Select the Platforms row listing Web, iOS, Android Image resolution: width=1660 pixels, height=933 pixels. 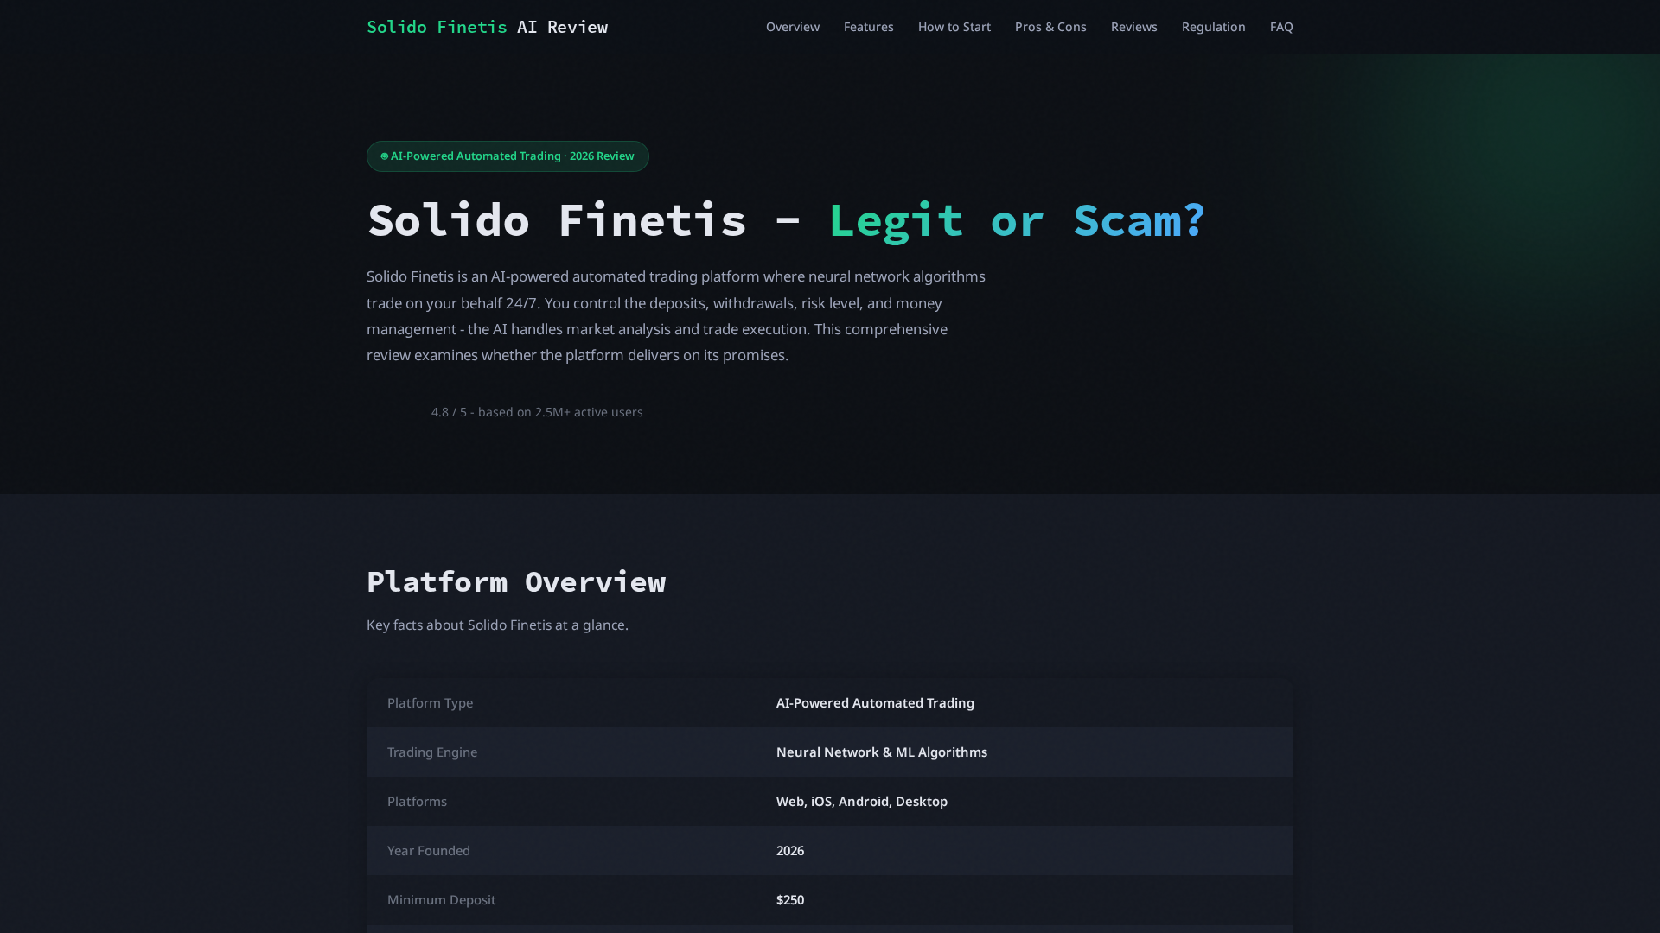(x=861, y=801)
